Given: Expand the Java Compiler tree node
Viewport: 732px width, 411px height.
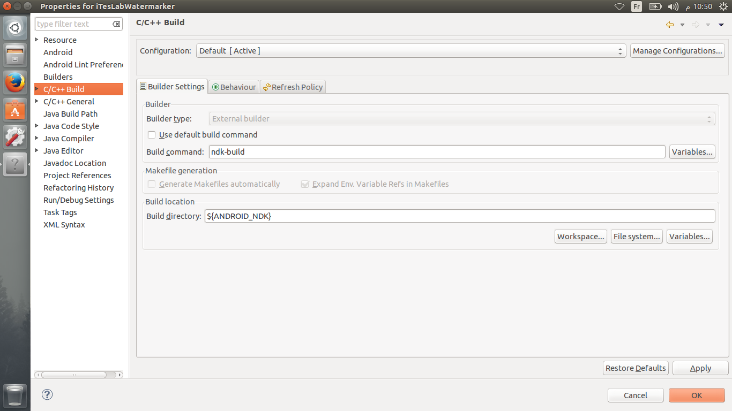Looking at the screenshot, I should [36, 138].
